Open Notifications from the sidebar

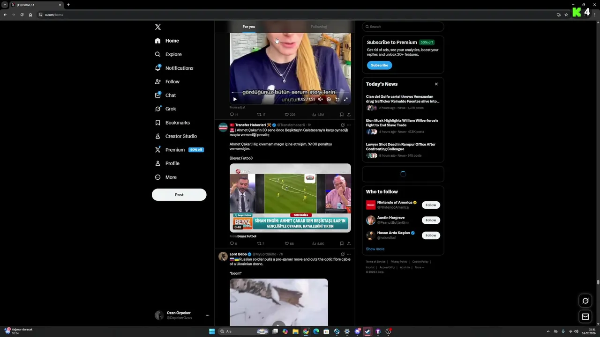[174, 68]
